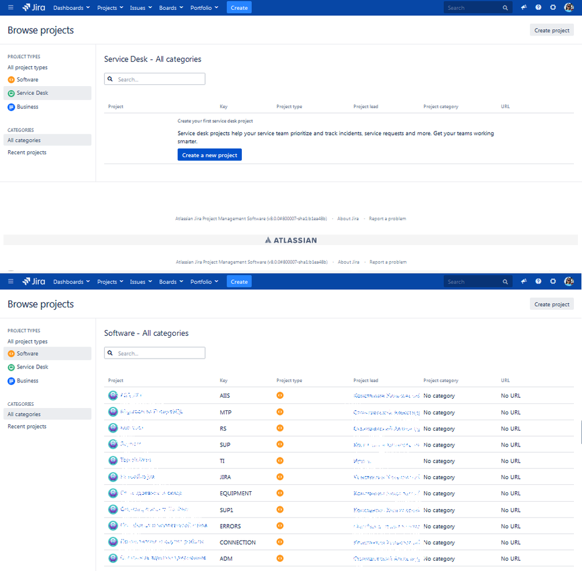This screenshot has height=571, width=582.
Task: Expand Issues dropdown in header above Software listing
Action: [140, 282]
